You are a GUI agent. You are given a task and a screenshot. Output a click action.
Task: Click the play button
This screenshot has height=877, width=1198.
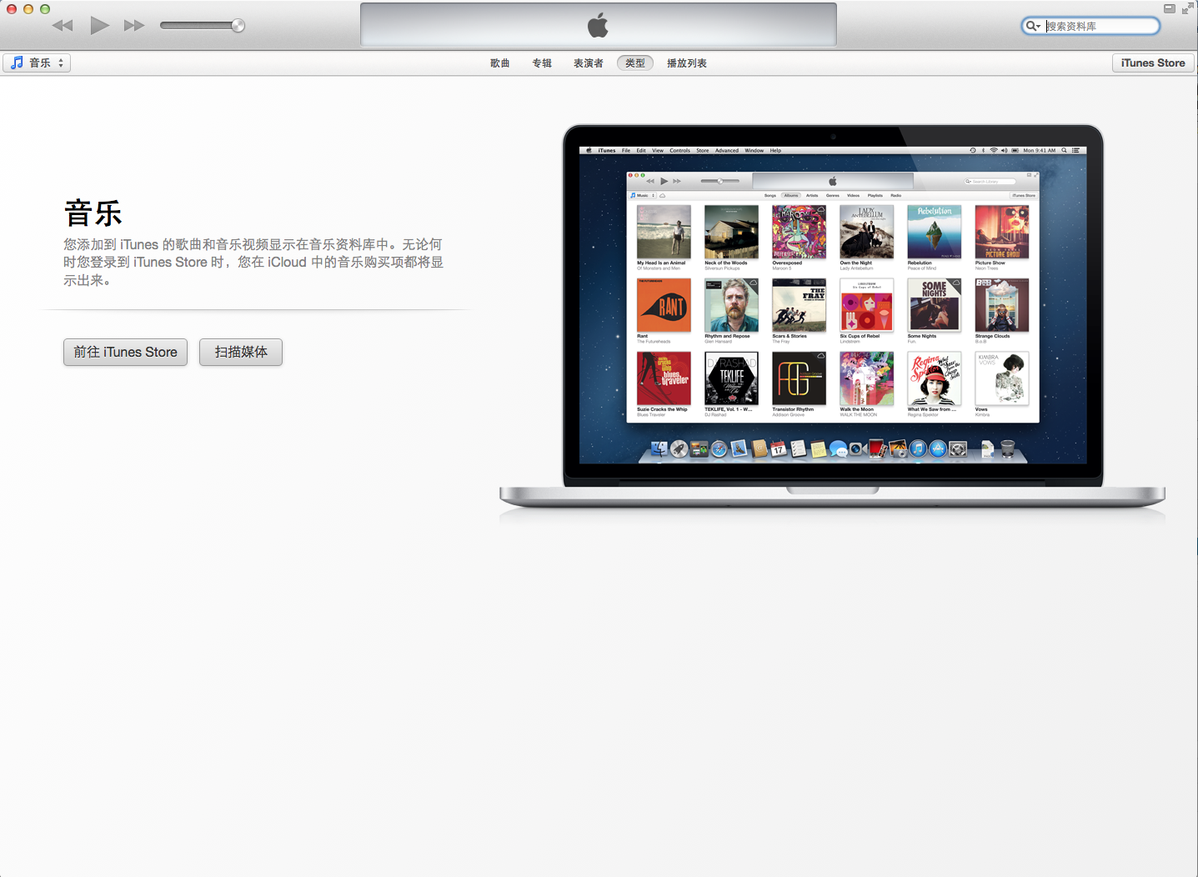100,25
